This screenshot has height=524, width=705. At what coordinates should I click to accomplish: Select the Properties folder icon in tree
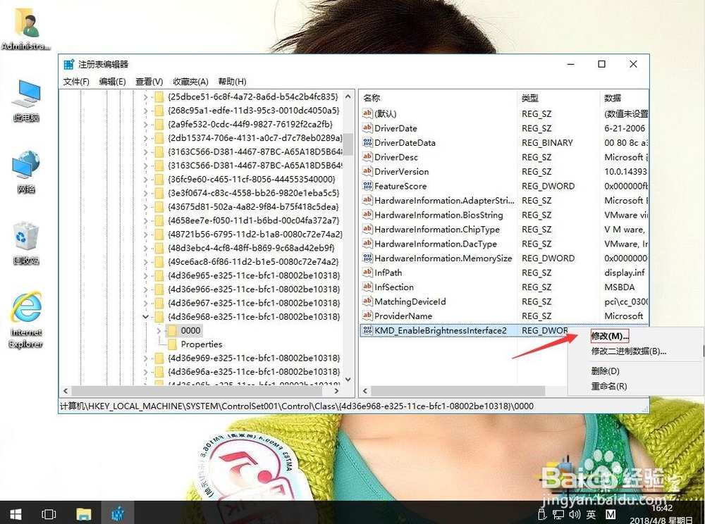(x=172, y=344)
